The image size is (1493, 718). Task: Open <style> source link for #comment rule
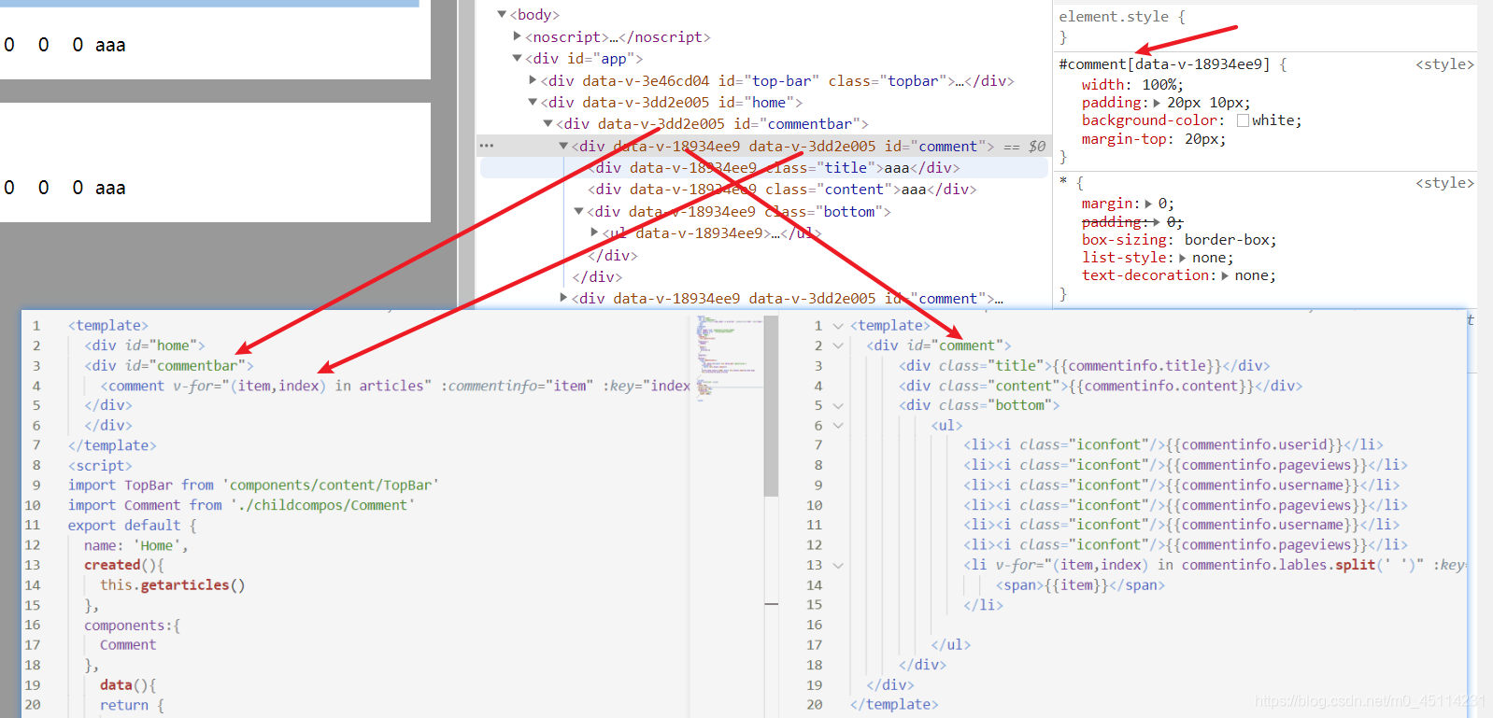1444,64
